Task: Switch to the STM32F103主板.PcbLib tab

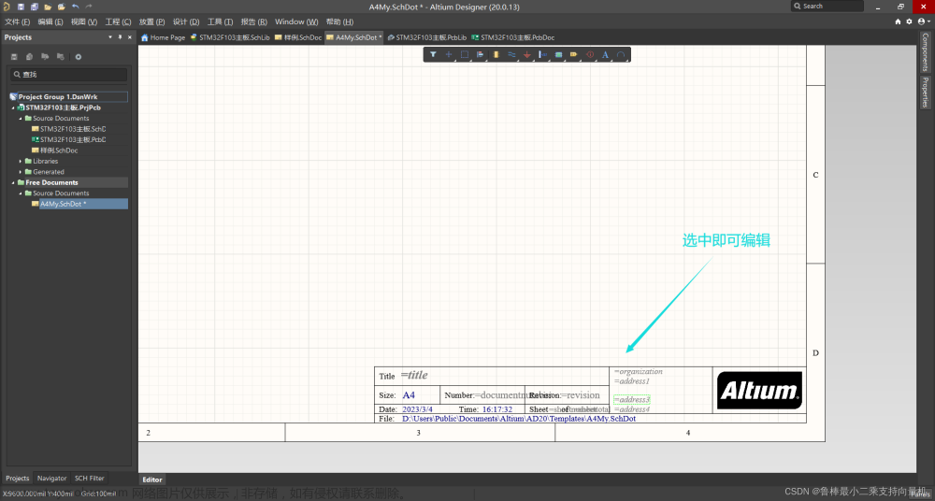Action: 427,37
